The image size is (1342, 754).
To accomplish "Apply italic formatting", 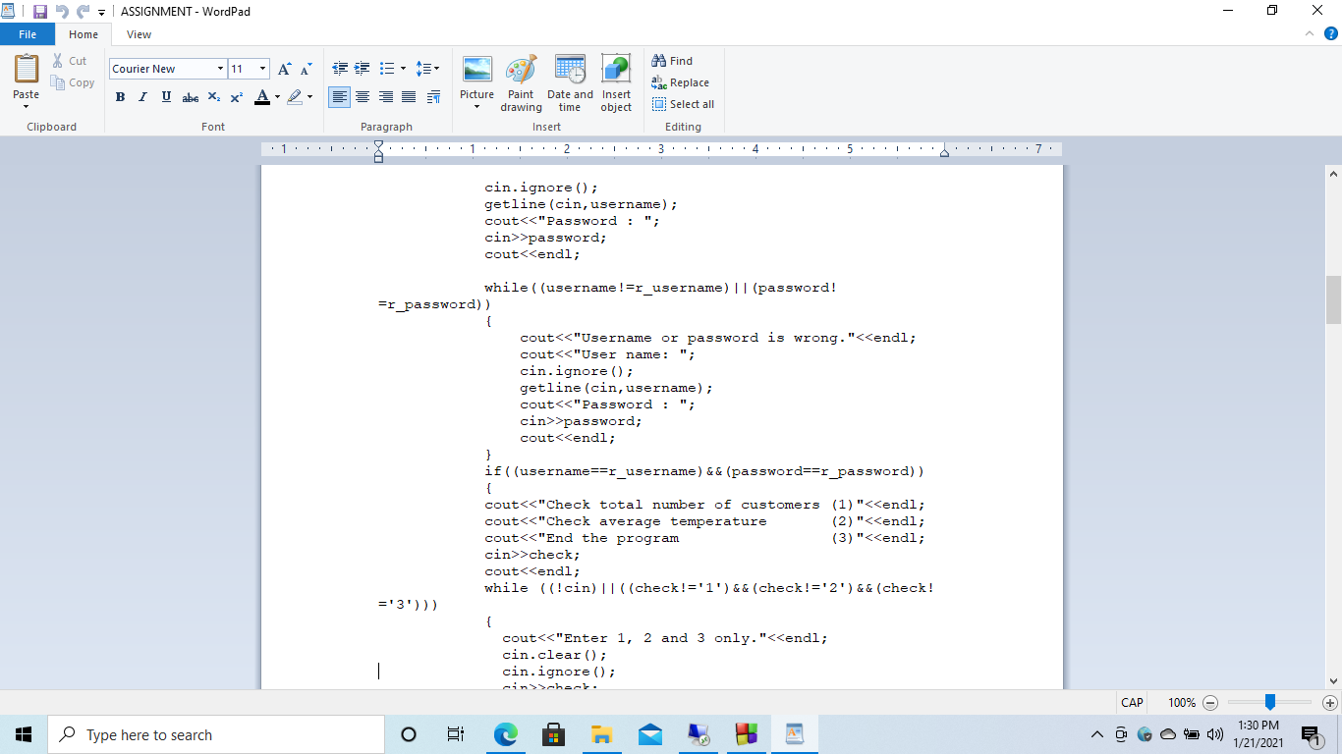I will point(142,97).
